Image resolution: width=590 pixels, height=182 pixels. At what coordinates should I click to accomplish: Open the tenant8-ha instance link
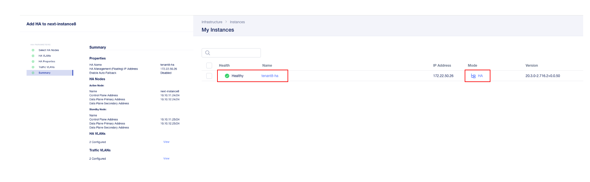tap(270, 76)
